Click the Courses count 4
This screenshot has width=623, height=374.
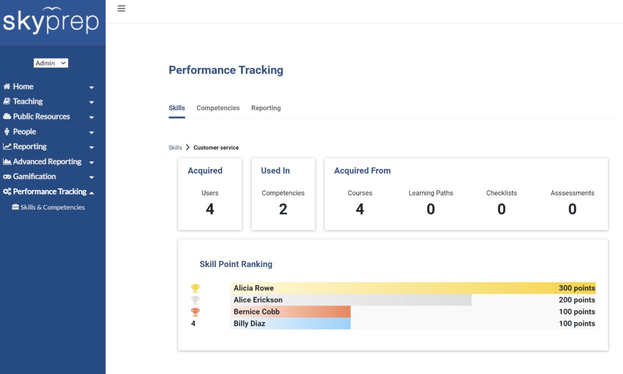tap(360, 209)
